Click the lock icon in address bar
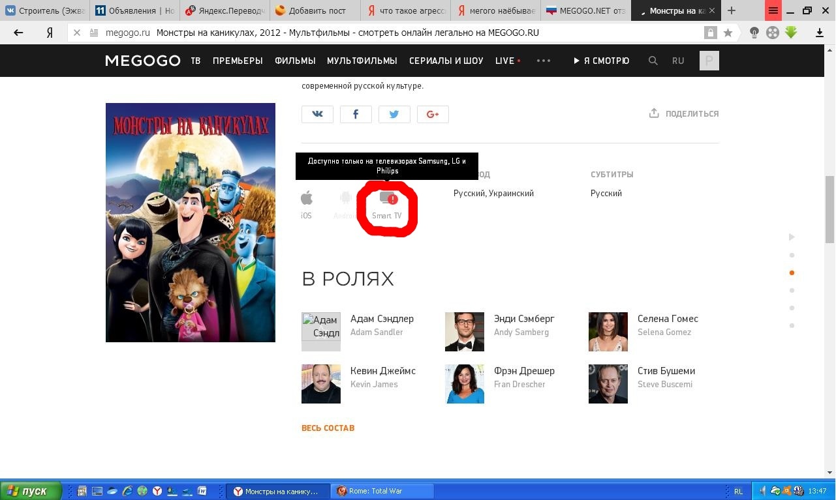This screenshot has height=500, width=836. tap(710, 33)
